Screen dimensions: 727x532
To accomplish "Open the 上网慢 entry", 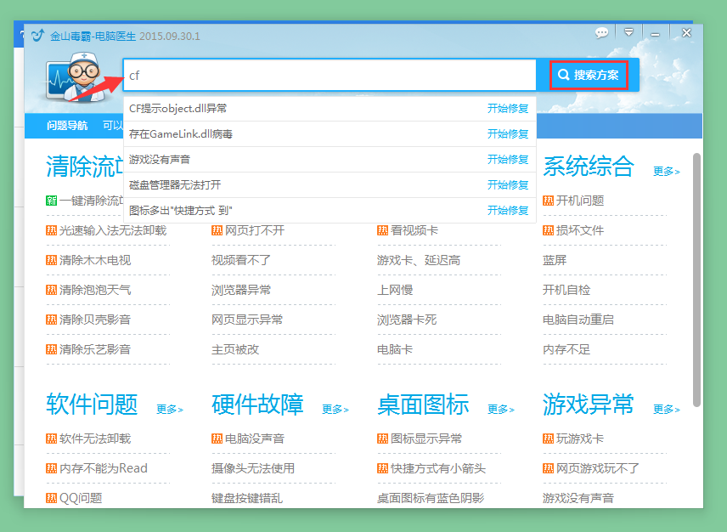I will pos(395,290).
